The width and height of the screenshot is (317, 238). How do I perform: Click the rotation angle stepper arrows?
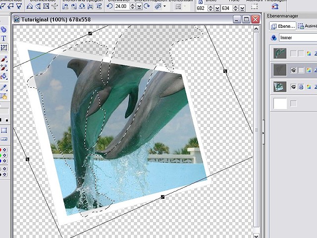coord(133,7)
